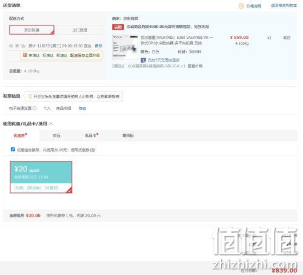303x275 pixels.
Task: Return to modify shopping cart link
Action: click(x=284, y=5)
